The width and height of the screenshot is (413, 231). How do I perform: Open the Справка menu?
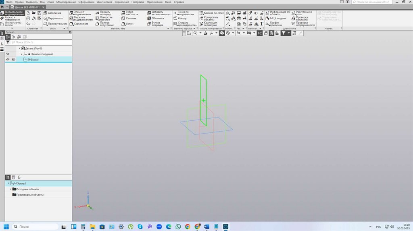point(179,2)
